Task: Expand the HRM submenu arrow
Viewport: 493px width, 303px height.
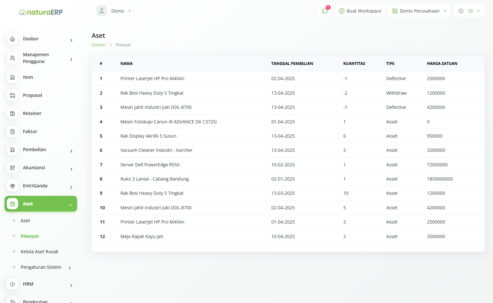Action: [71, 286]
